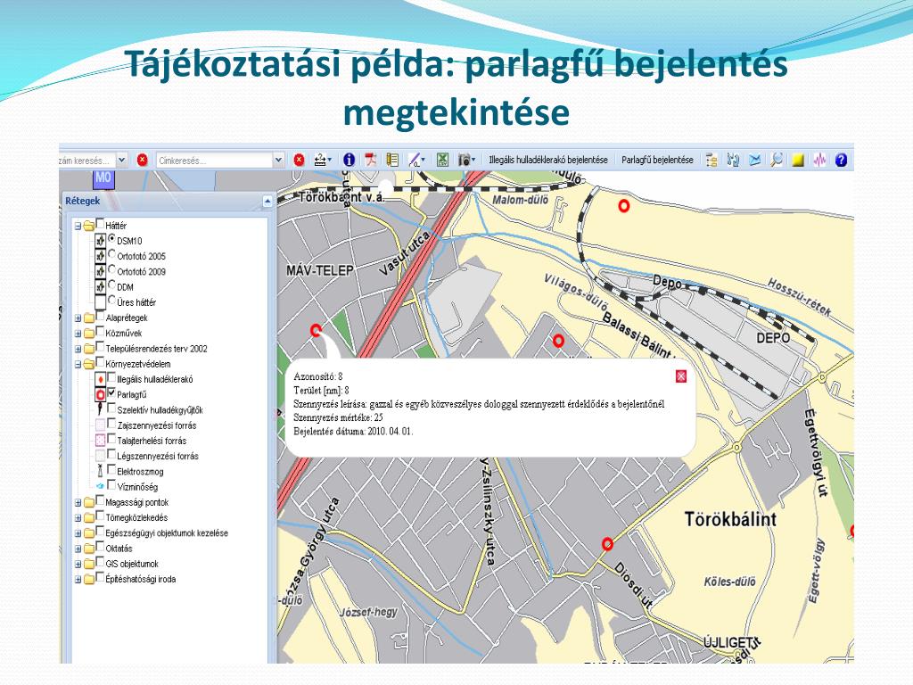Screen dimensions: 913x685
Task: Enable the Illegális hulladéklerakó layer checkbox
Action: 111,377
